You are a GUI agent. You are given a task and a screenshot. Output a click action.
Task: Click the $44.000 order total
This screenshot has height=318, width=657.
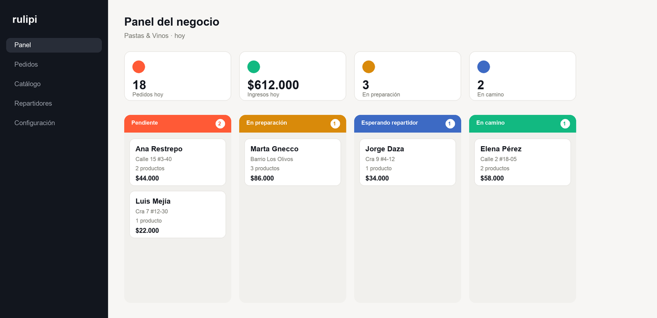[147, 178]
